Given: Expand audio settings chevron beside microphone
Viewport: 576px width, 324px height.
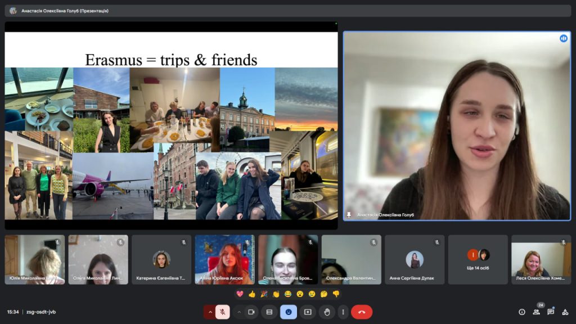Looking at the screenshot, I should point(210,312).
